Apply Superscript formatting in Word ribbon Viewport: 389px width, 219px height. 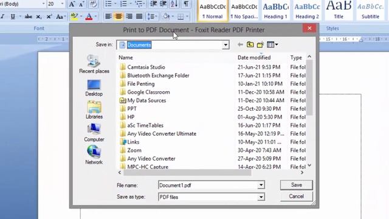[49, 16]
